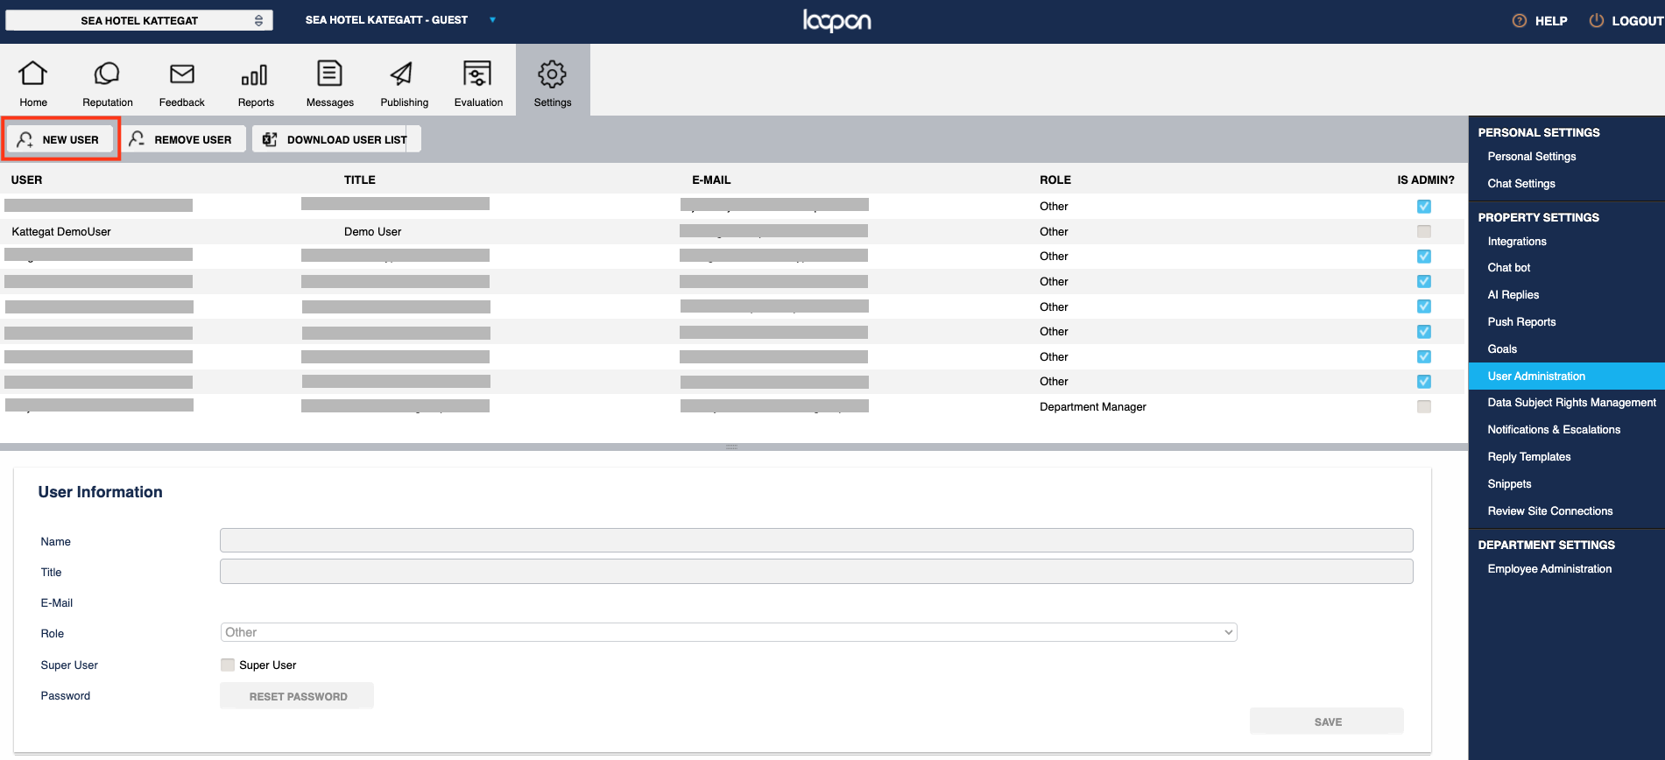The image size is (1665, 760).
Task: Click the Logout power icon
Action: (1597, 20)
